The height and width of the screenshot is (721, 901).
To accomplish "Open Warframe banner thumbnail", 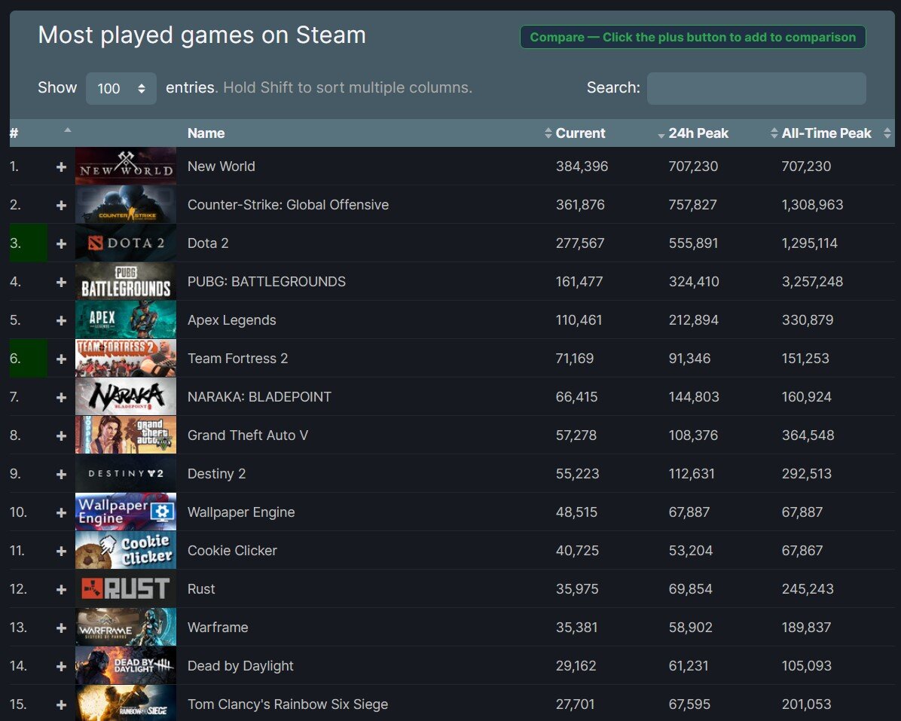I will coord(126,628).
